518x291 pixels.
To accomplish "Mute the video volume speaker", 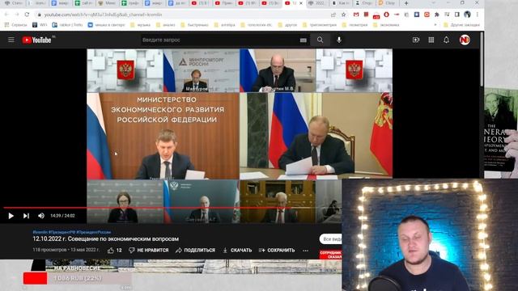I will [41, 216].
